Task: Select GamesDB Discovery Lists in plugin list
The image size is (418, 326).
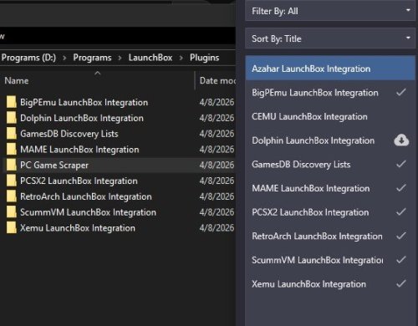Action: (x=330, y=165)
